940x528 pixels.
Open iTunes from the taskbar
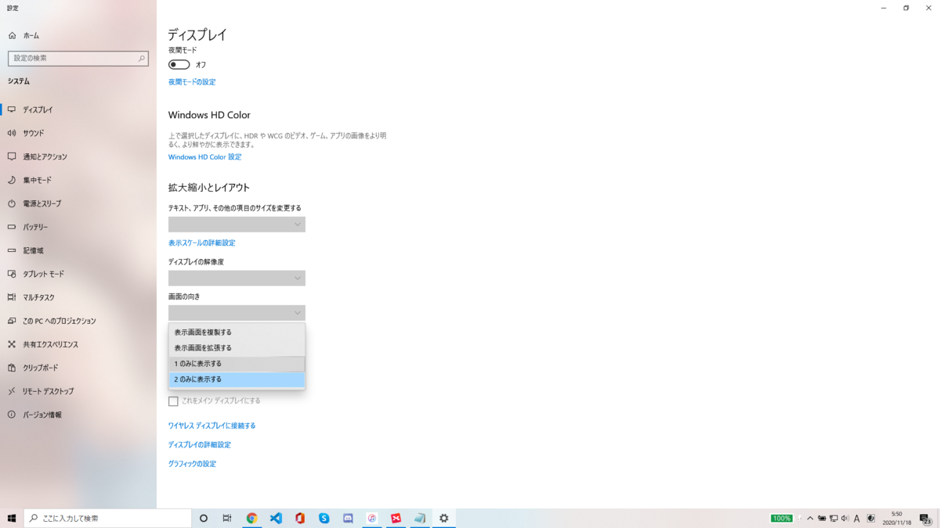click(372, 518)
